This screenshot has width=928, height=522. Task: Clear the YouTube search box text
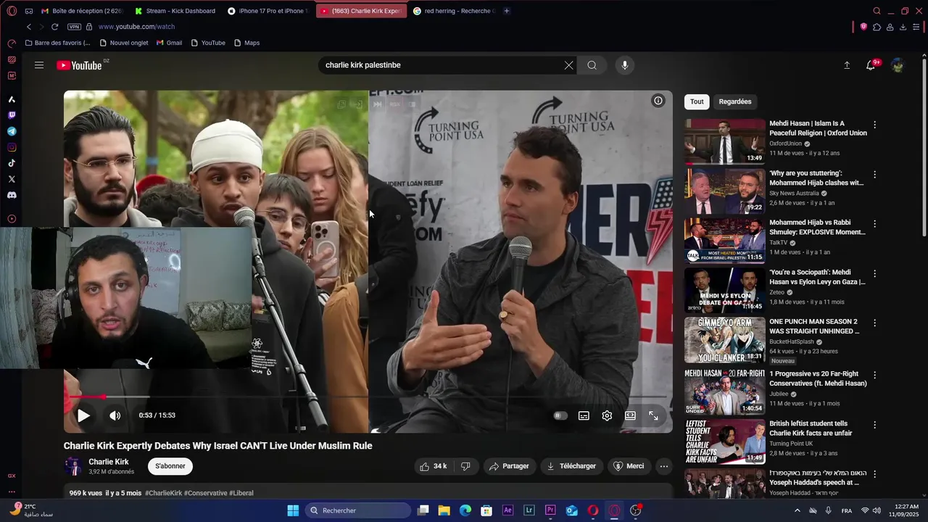coord(568,65)
